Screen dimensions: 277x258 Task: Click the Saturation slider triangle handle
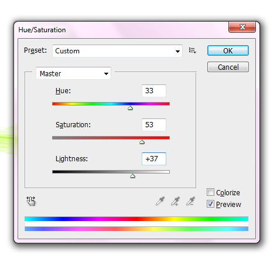pos(142,142)
